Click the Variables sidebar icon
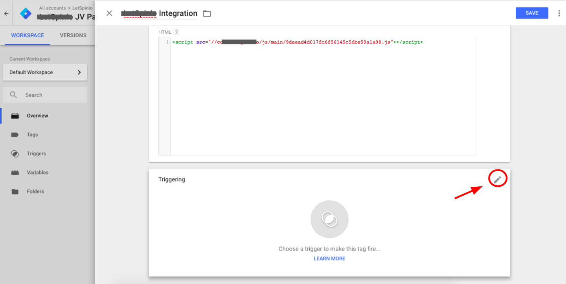The image size is (566, 284). pos(15,173)
